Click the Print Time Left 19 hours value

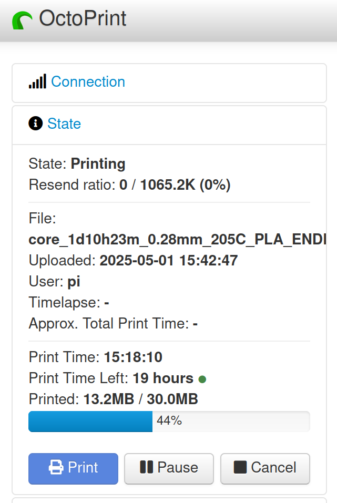click(163, 378)
